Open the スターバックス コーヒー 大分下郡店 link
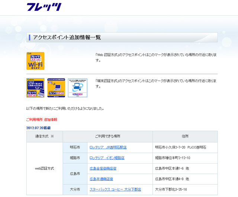238x197 pixels. click(115, 190)
